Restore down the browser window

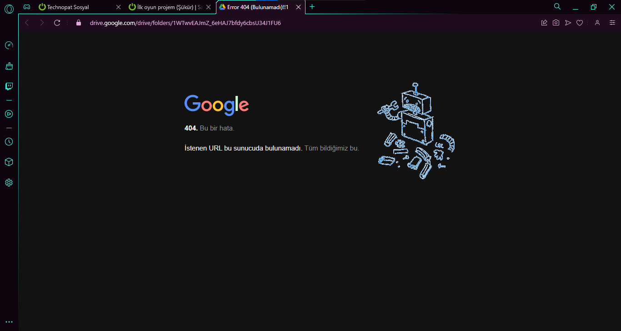click(594, 7)
